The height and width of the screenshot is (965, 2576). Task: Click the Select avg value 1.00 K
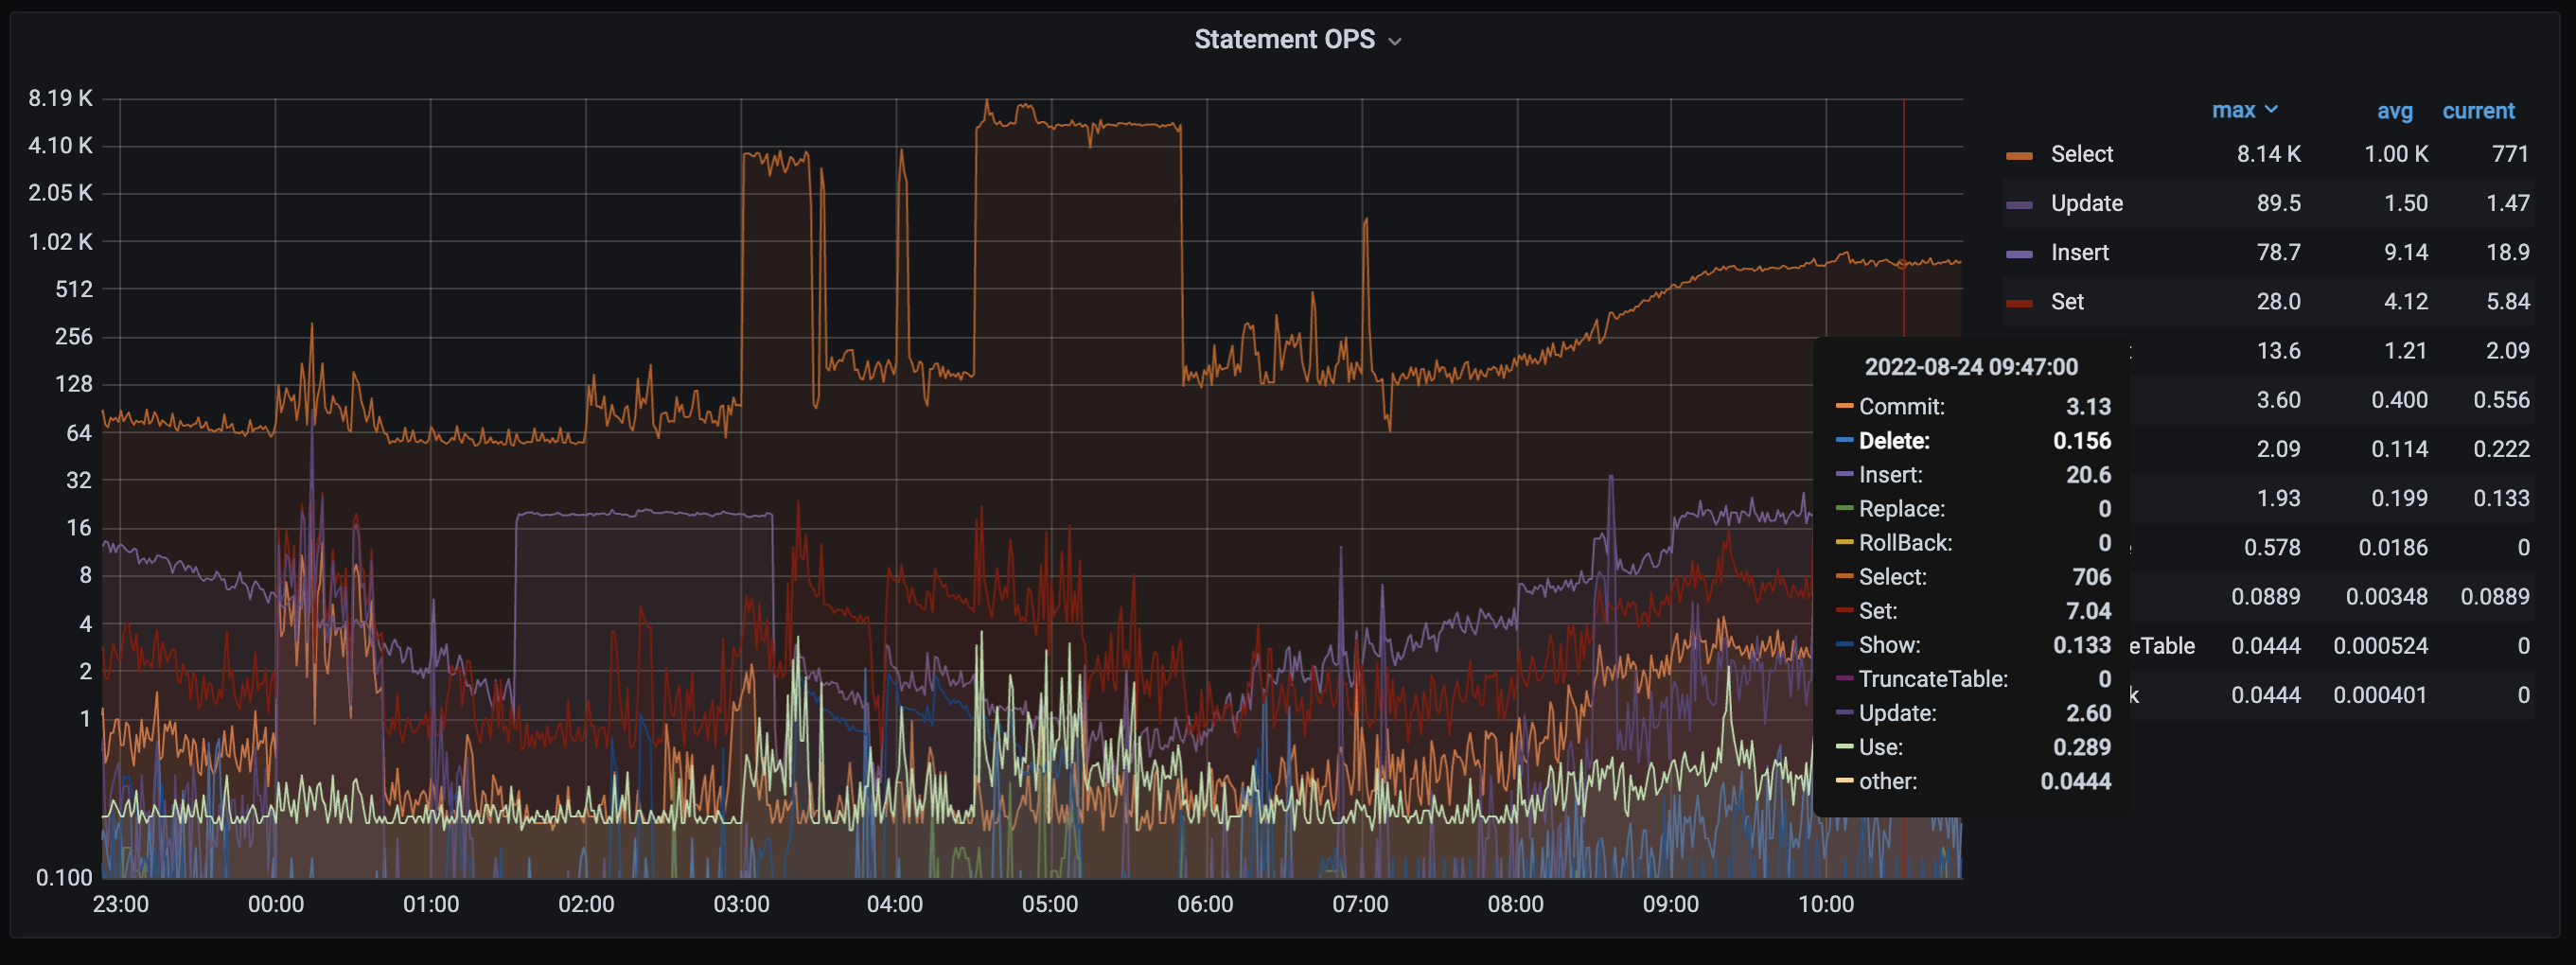pos(2395,154)
